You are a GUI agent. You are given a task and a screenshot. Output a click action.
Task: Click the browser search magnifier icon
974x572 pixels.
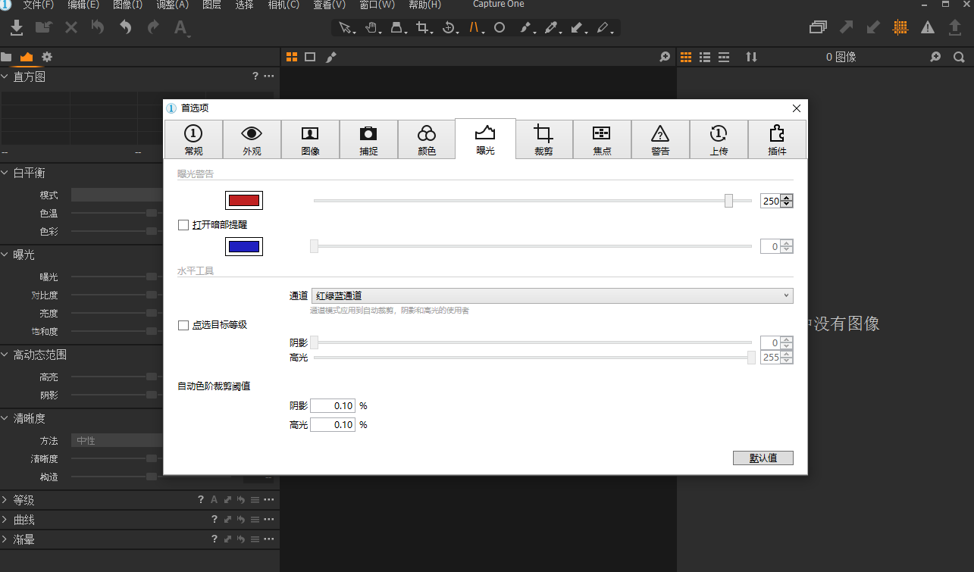(959, 57)
